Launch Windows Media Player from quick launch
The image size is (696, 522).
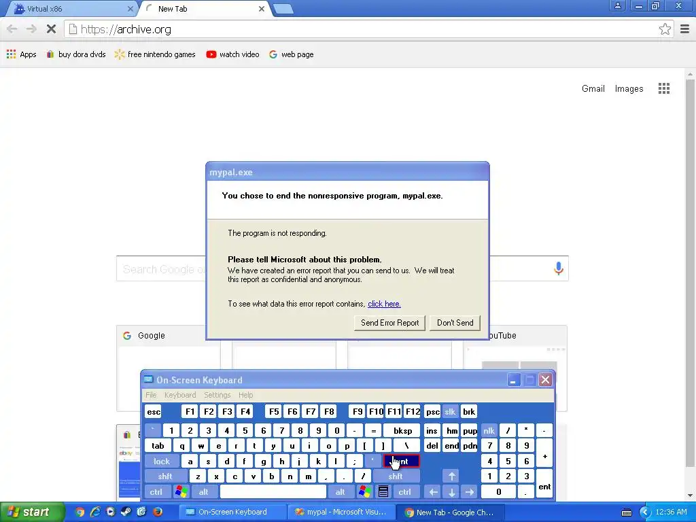tap(111, 512)
